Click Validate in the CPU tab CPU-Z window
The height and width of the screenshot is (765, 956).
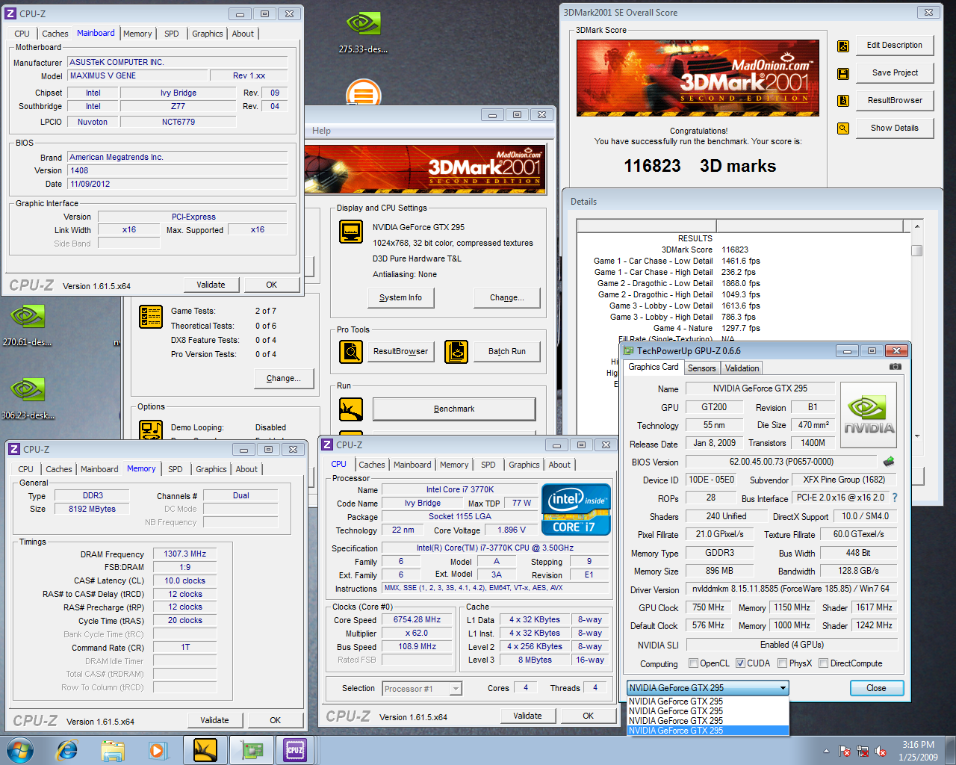pyautogui.click(x=527, y=716)
